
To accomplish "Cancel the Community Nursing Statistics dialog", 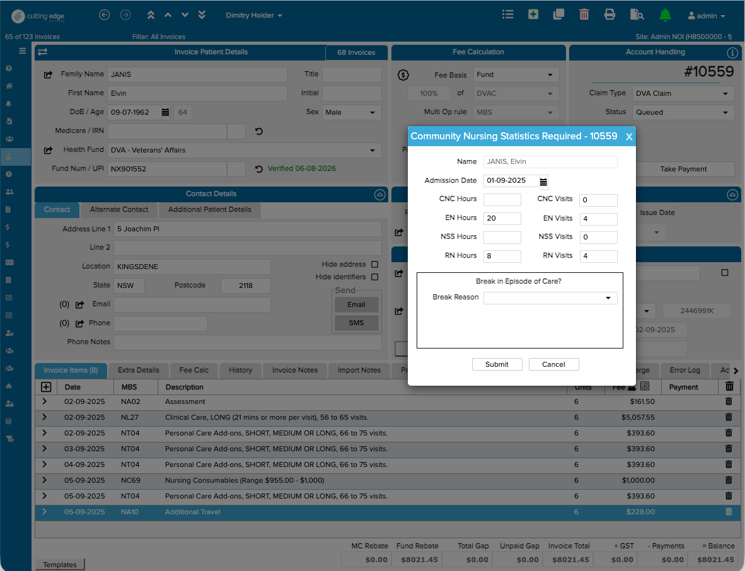I will point(553,364).
